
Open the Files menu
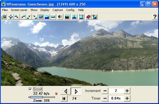click(5, 10)
